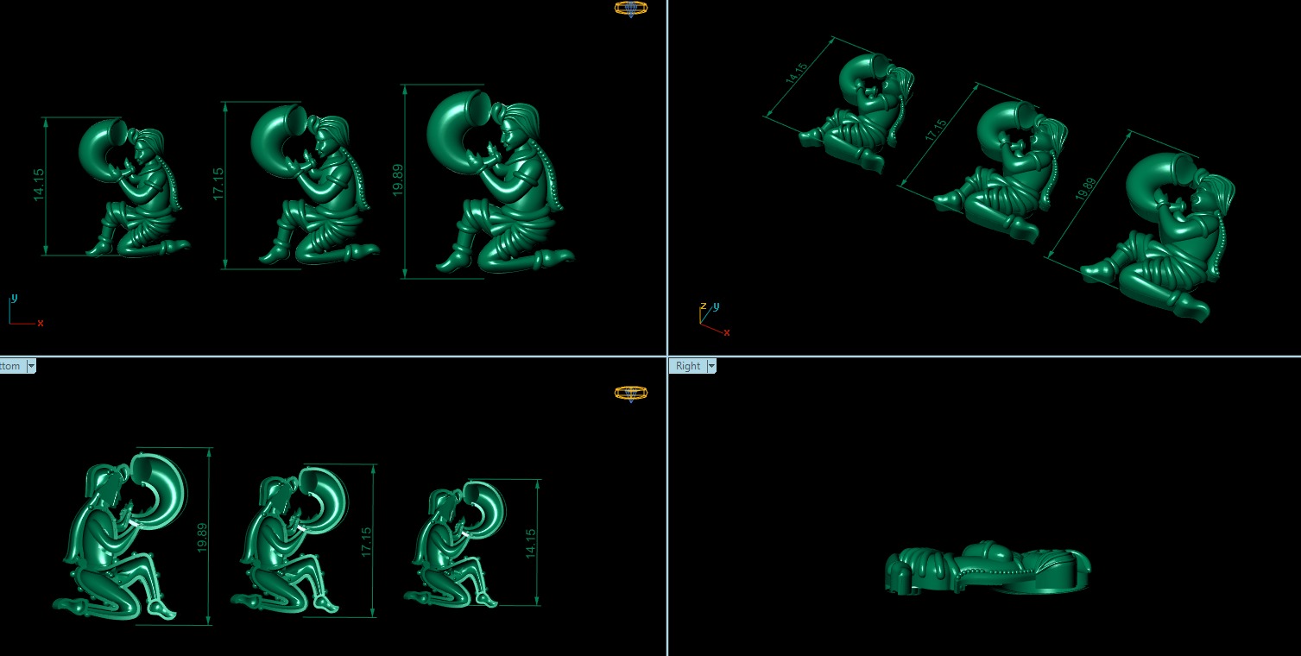Click the x-y-z axis indicator in the perspective viewport
Image resolution: width=1301 pixels, height=656 pixels.
(715, 319)
